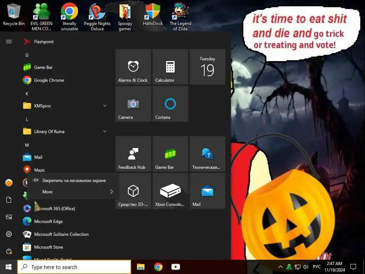Launch Game Bar from the app list

click(x=65, y=67)
